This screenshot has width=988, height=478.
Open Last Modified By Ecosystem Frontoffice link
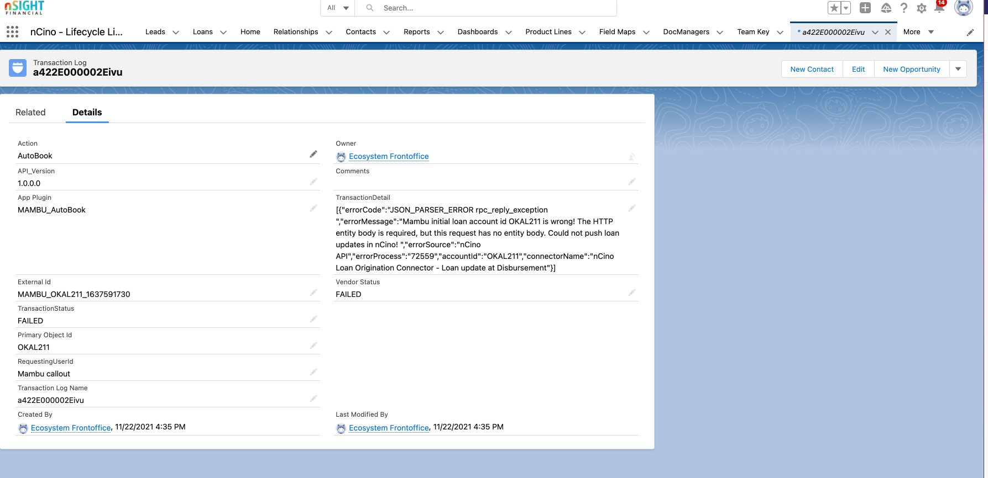[389, 428]
